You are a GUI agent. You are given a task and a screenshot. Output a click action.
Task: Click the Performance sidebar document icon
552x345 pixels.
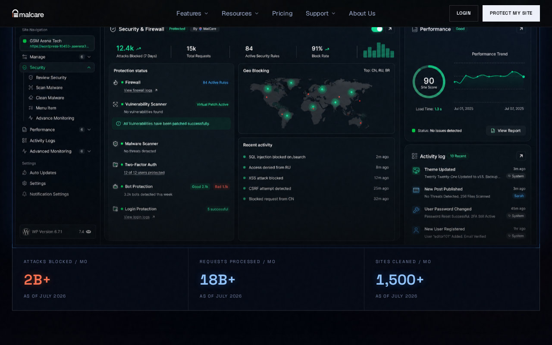[x=25, y=129]
